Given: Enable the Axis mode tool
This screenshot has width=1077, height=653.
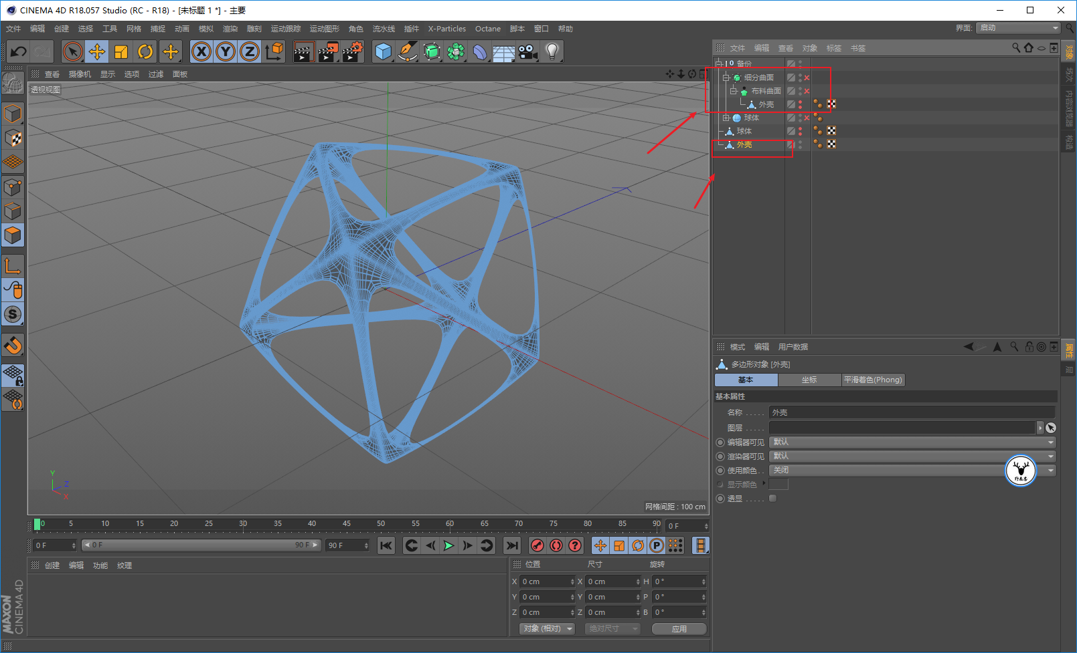Looking at the screenshot, I should point(13,266).
